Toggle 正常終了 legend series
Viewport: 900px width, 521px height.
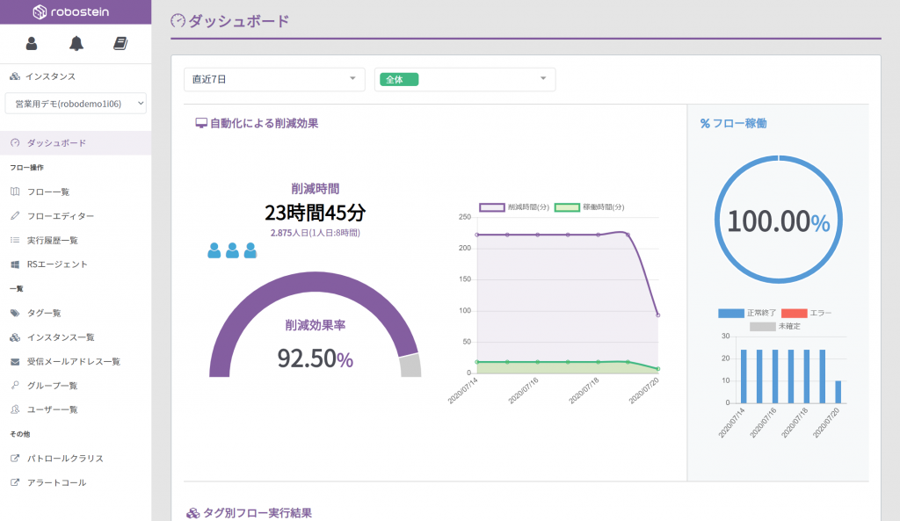click(747, 314)
